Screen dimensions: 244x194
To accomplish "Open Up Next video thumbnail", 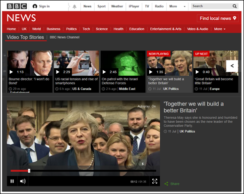I will pos(216,63).
